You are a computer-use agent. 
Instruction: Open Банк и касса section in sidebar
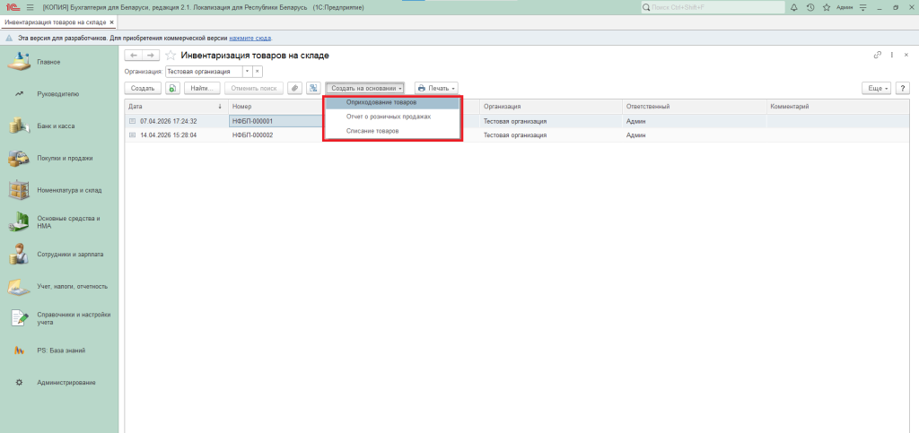[56, 126]
